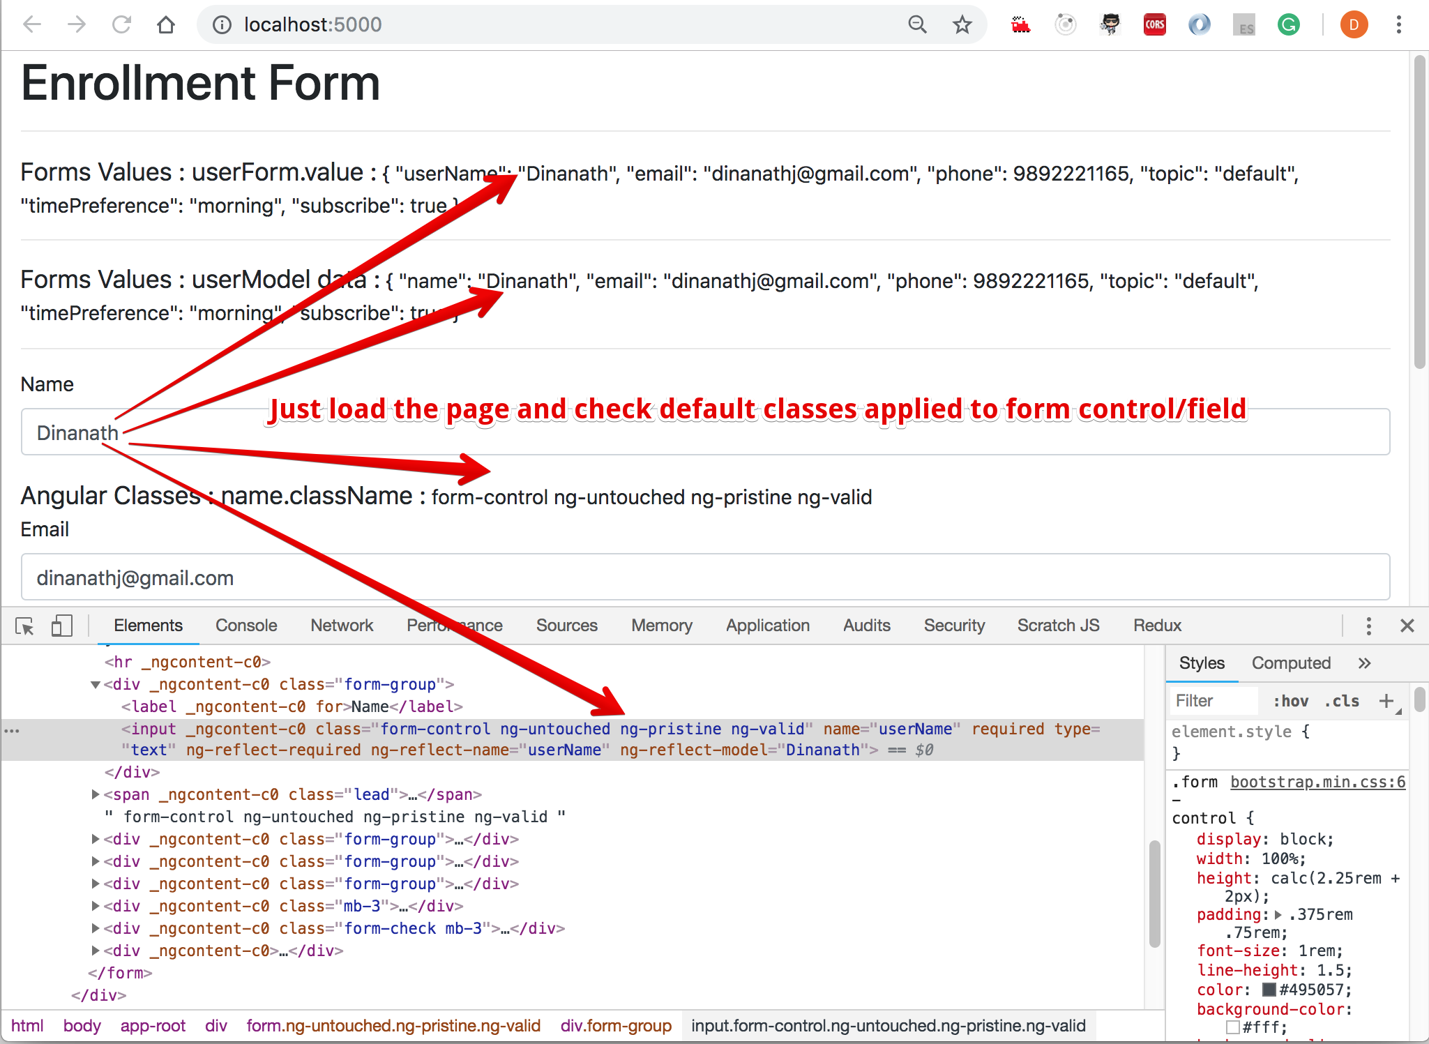Click the home page icon
This screenshot has width=1429, height=1044.
click(166, 25)
